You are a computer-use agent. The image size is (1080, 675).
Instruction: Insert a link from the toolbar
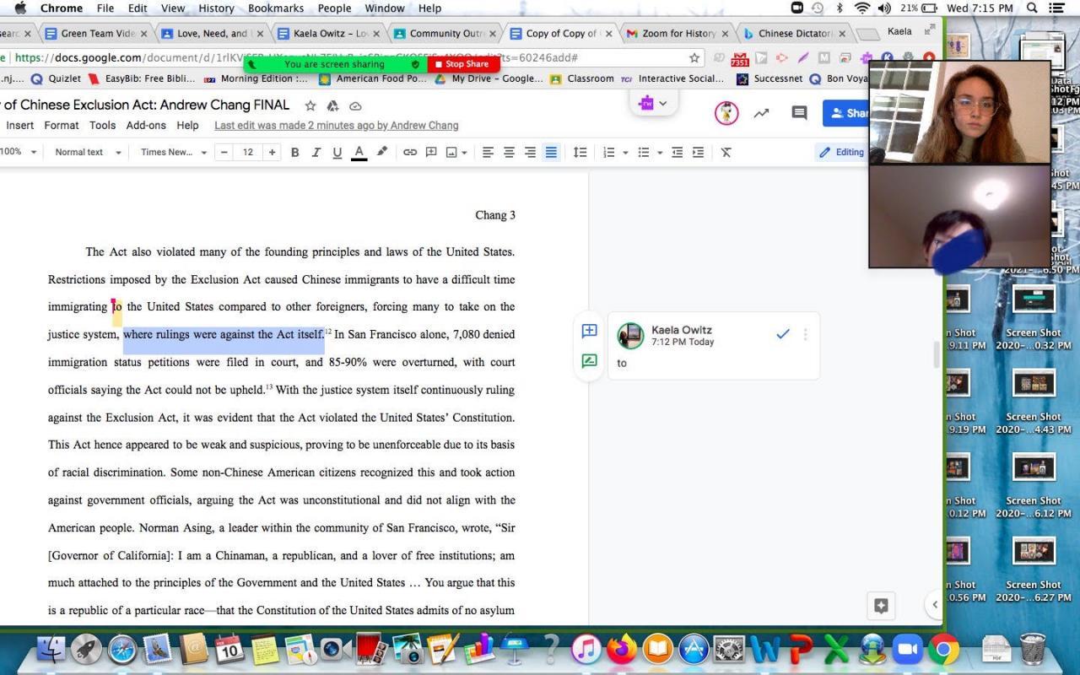[410, 152]
